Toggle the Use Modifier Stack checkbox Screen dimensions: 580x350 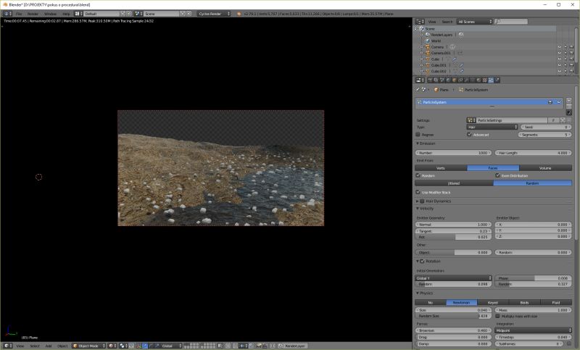pyautogui.click(x=418, y=192)
